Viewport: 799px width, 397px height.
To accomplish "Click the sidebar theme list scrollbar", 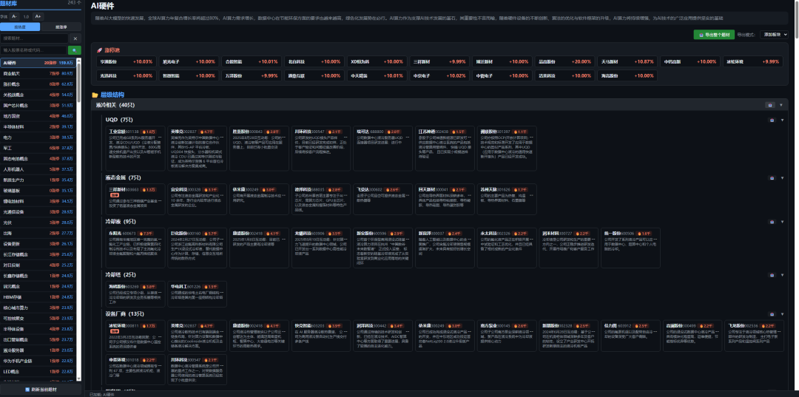I will [79, 81].
